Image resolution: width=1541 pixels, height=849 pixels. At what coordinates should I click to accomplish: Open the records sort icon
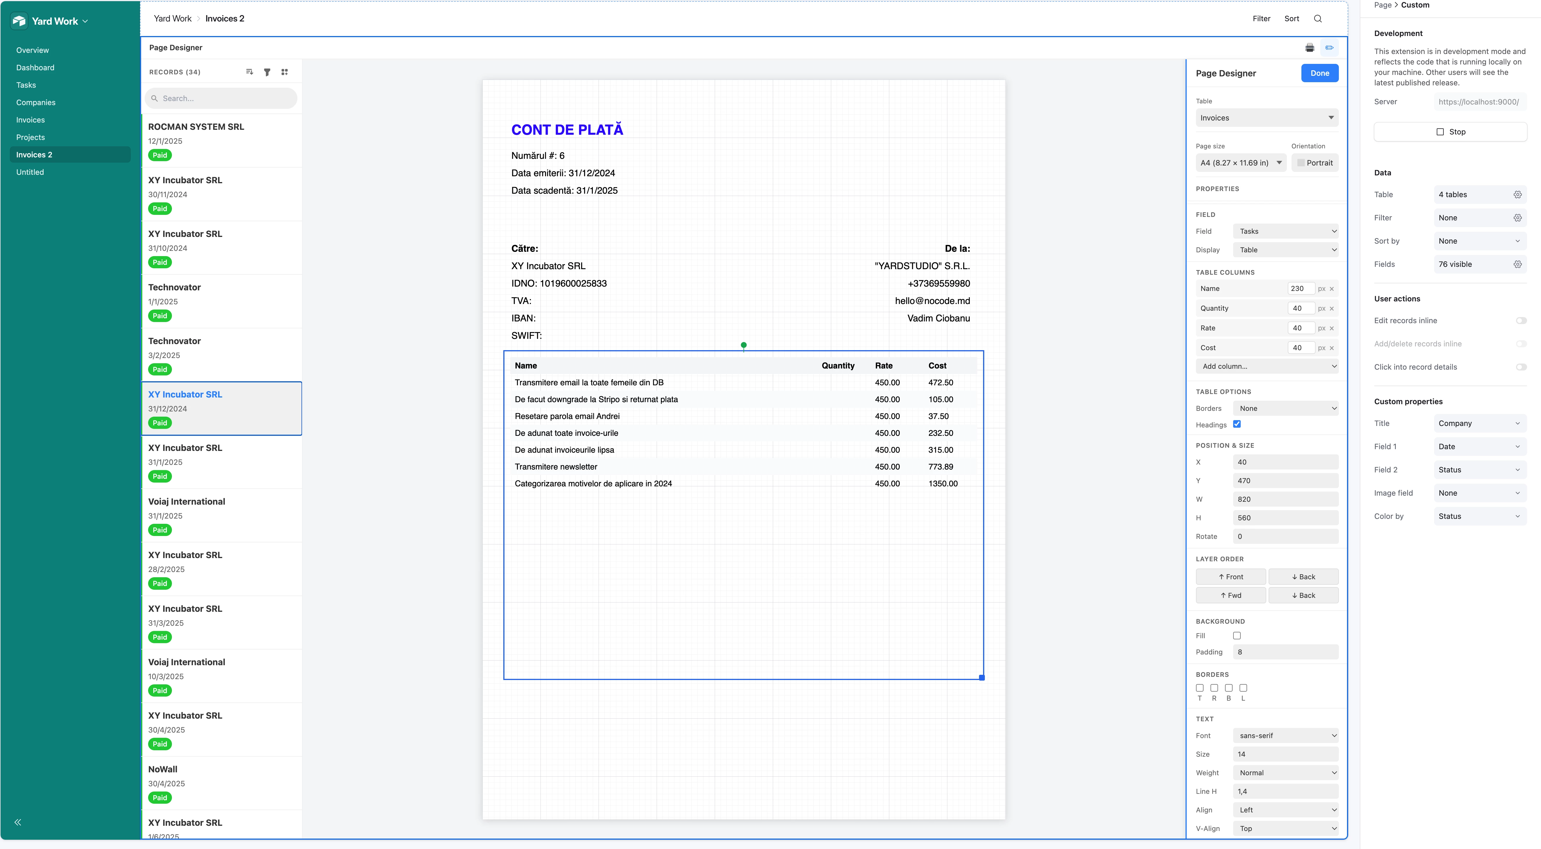(249, 72)
